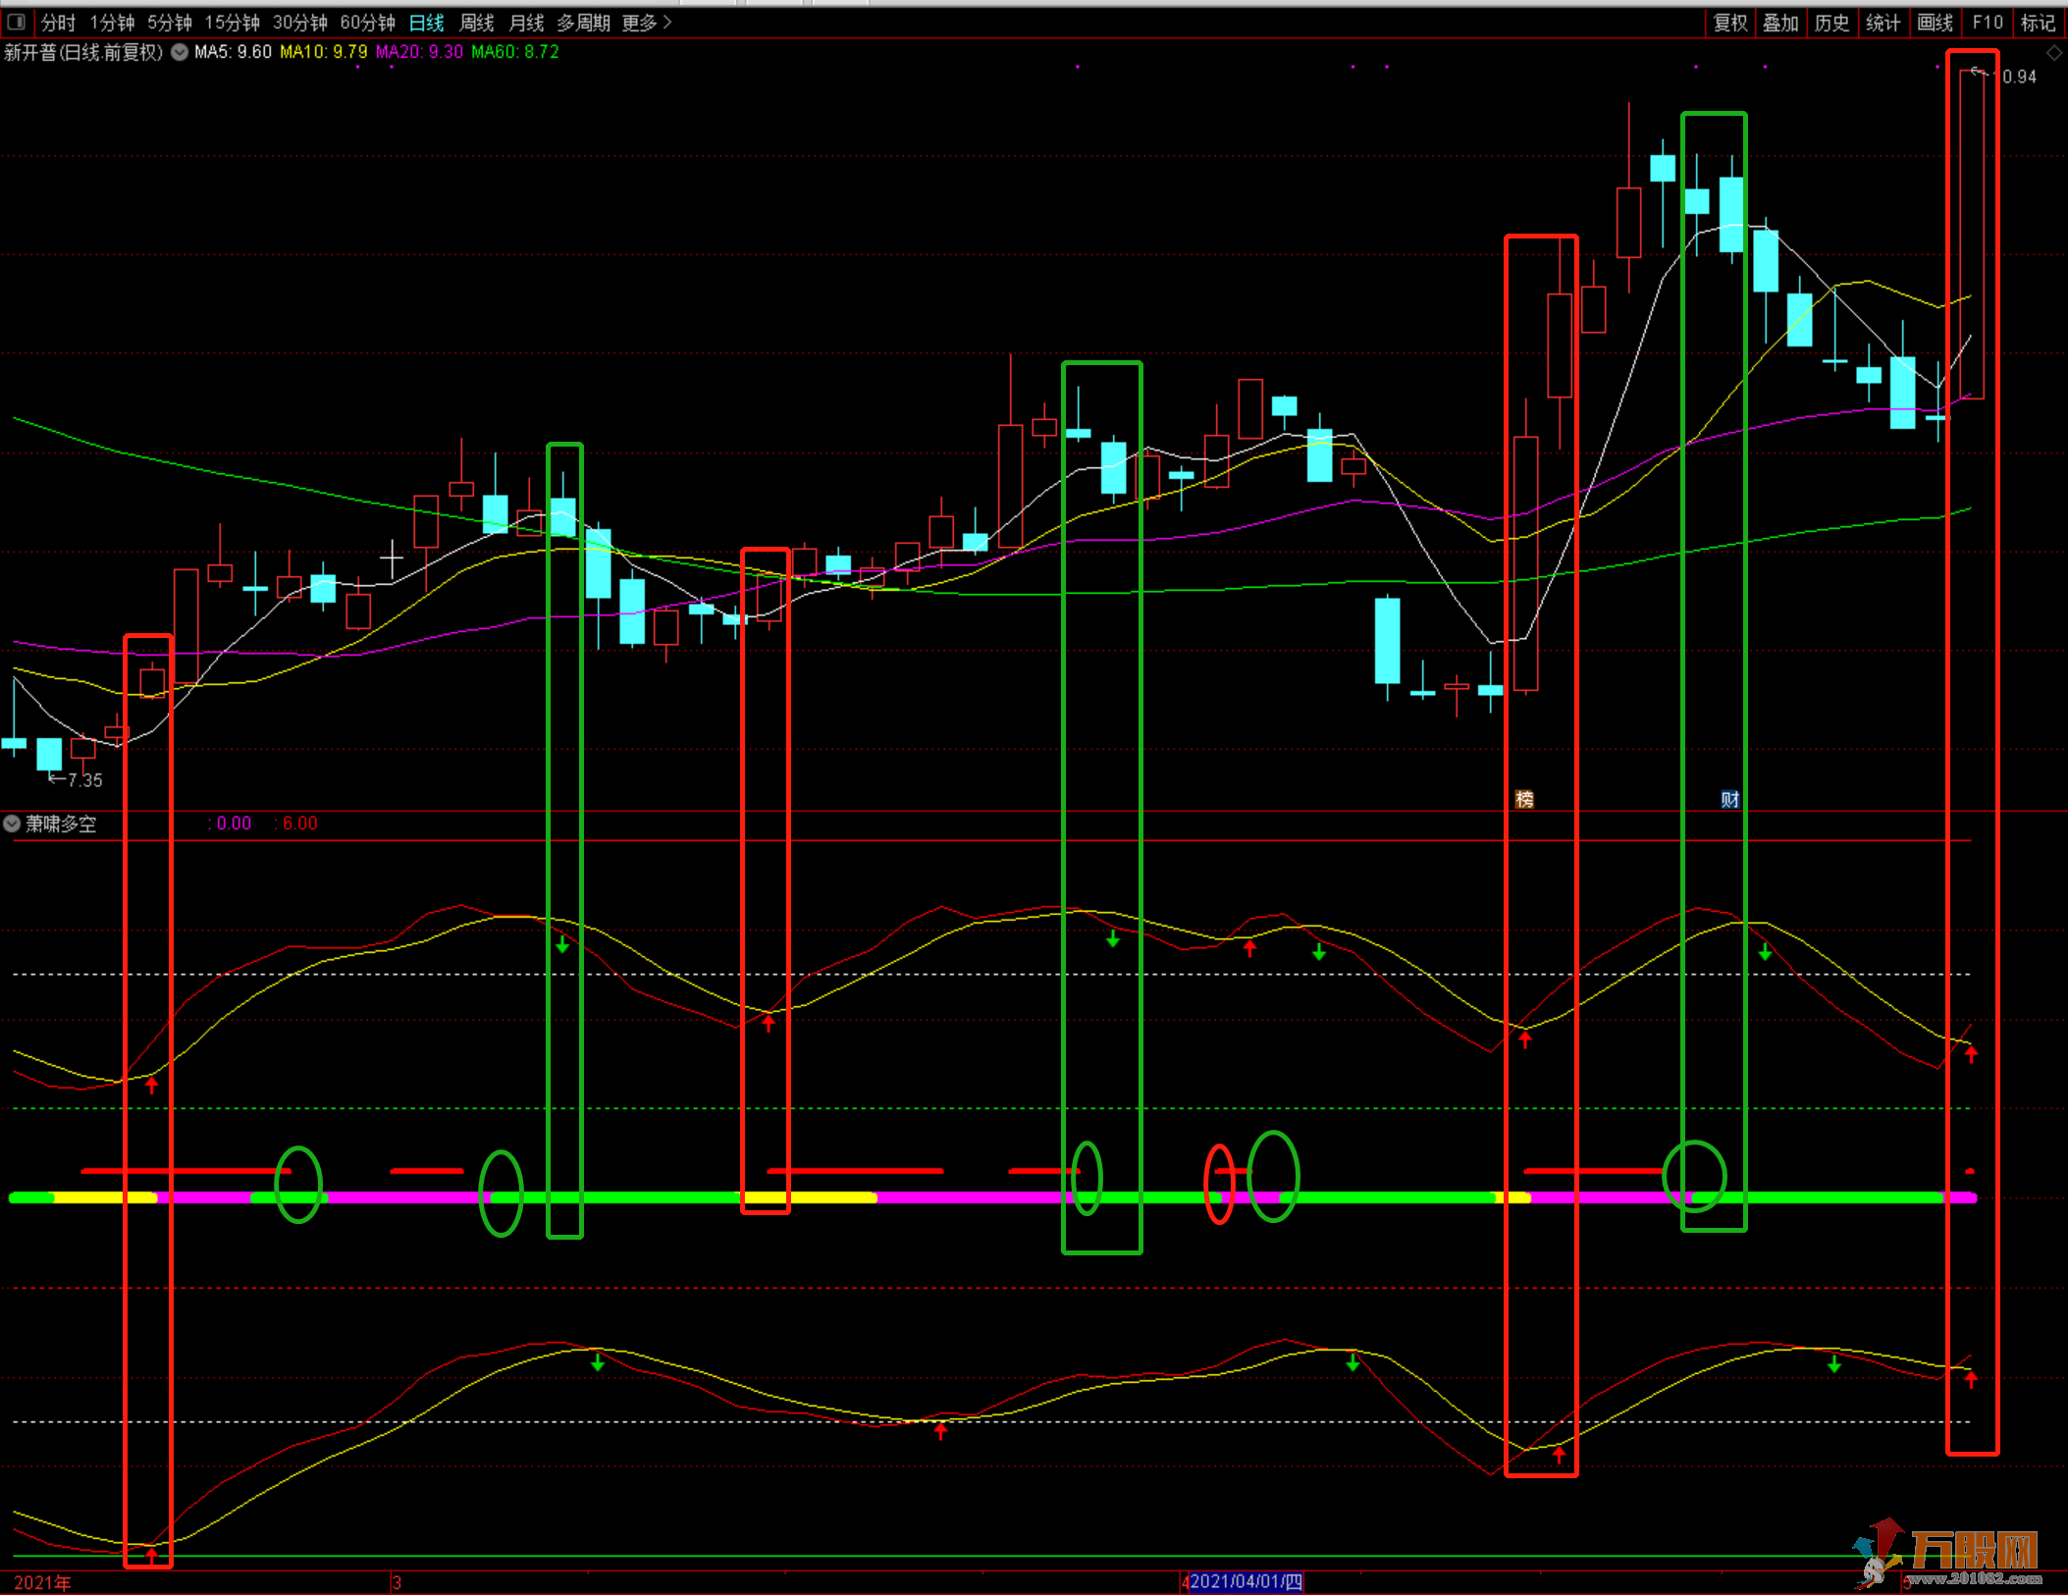Select the 15分钟 period tab
Screen dimensions: 2068x1595
pos(232,23)
